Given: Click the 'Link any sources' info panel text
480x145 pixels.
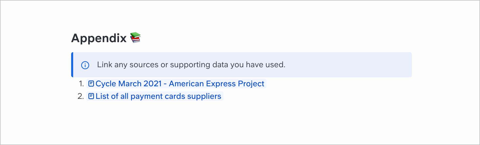Looking at the screenshot, I should pyautogui.click(x=191, y=65).
